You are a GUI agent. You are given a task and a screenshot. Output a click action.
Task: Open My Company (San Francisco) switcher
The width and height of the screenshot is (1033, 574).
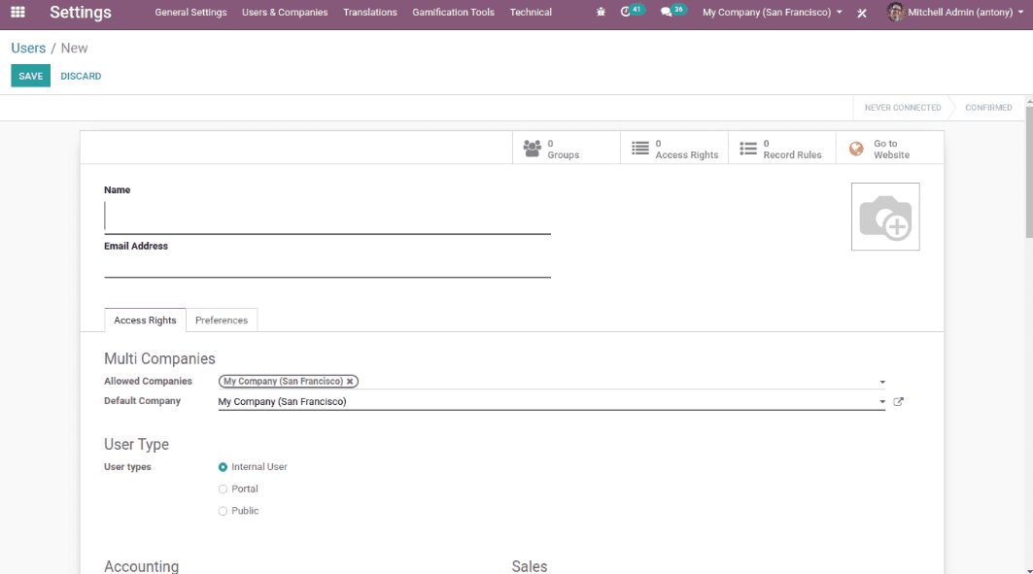[x=773, y=12]
